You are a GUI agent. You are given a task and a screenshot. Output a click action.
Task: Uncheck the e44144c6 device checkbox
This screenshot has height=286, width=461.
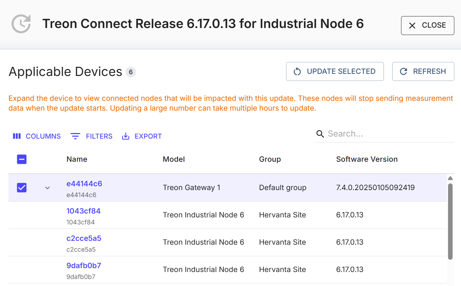[x=22, y=188]
